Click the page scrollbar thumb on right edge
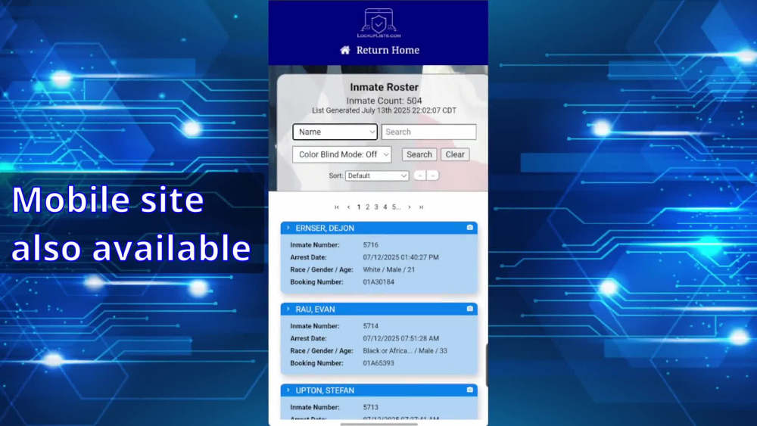This screenshot has height=426, width=757. (x=487, y=365)
